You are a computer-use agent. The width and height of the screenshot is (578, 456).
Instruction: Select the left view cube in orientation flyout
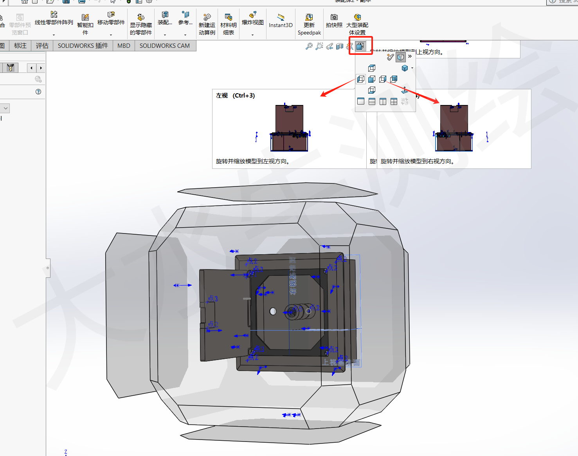click(x=361, y=79)
